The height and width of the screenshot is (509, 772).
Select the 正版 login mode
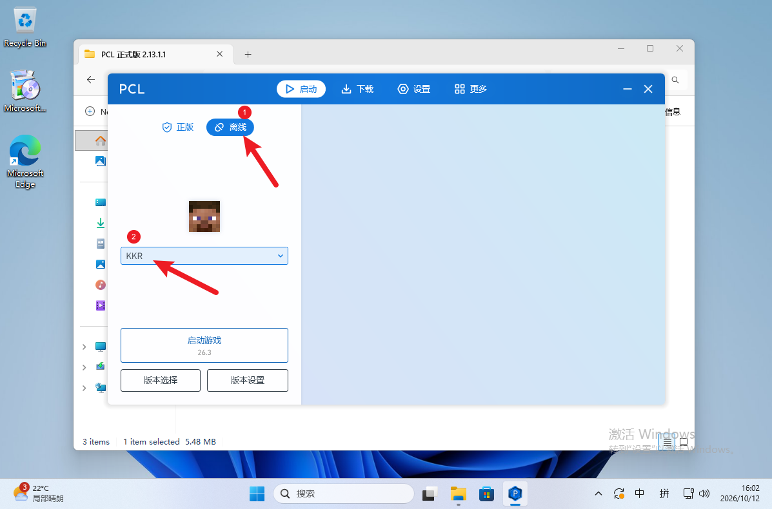coord(178,128)
